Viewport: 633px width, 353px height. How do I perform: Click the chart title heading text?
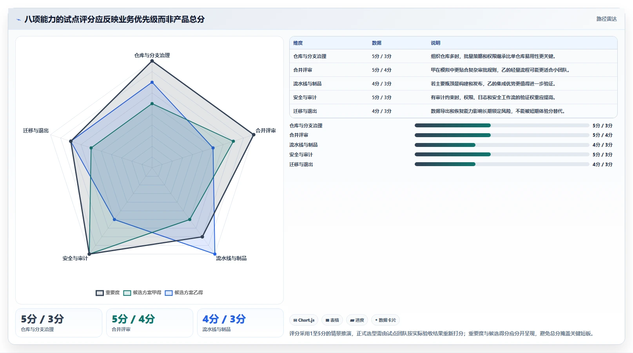tap(114, 19)
